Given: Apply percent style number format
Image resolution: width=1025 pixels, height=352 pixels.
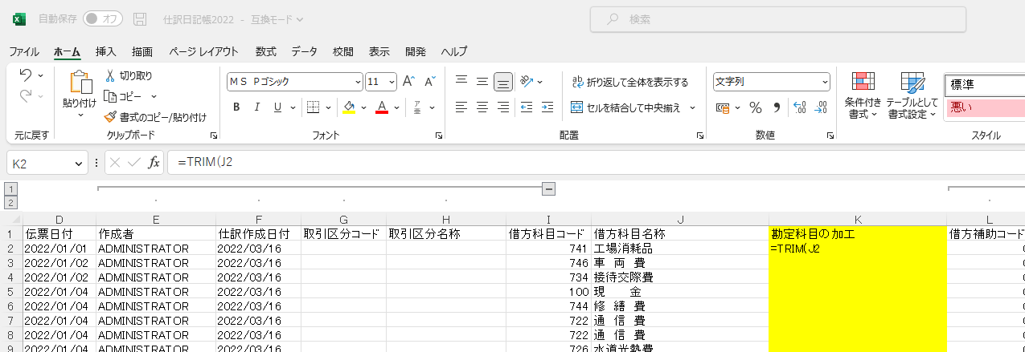Looking at the screenshot, I should click(755, 107).
